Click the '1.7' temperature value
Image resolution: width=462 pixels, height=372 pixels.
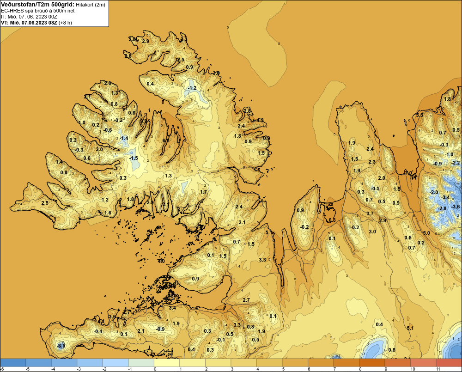[x=203, y=192]
